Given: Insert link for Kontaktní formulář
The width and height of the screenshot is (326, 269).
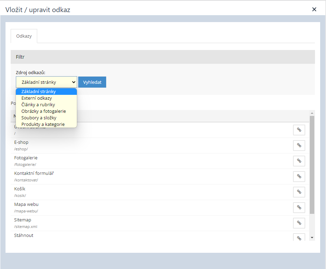Looking at the screenshot, I should [299, 177].
